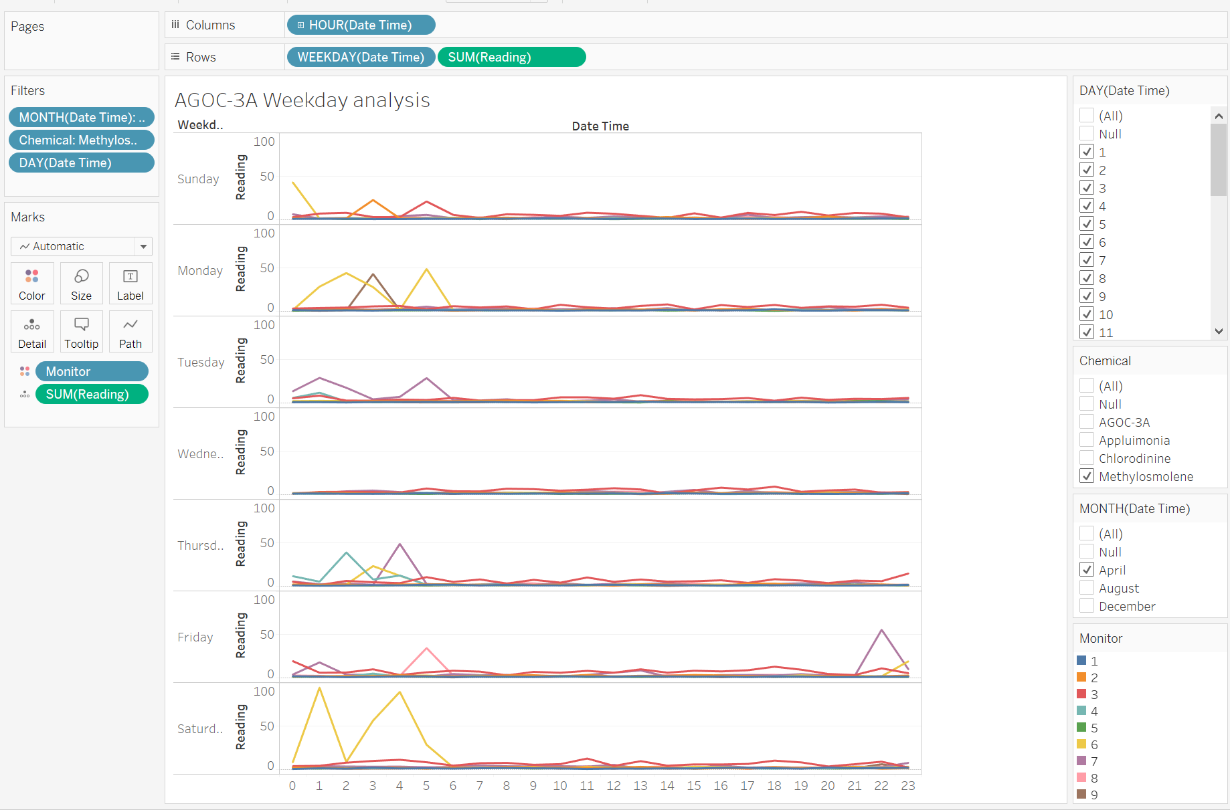Click detail icon beside SUM(Reading) marks pill
1230x810 pixels.
point(25,394)
